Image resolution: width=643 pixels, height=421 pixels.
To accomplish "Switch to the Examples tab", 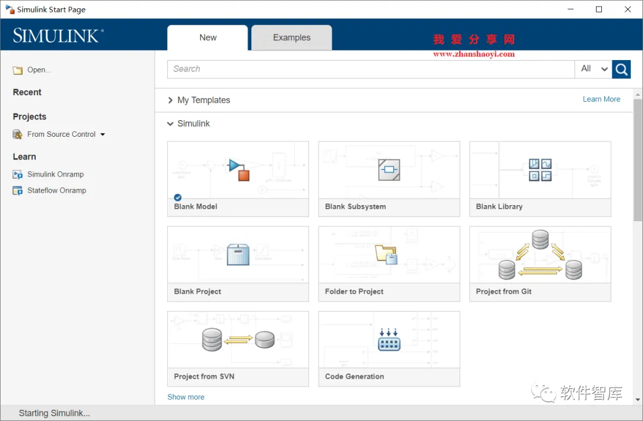I will coord(292,37).
